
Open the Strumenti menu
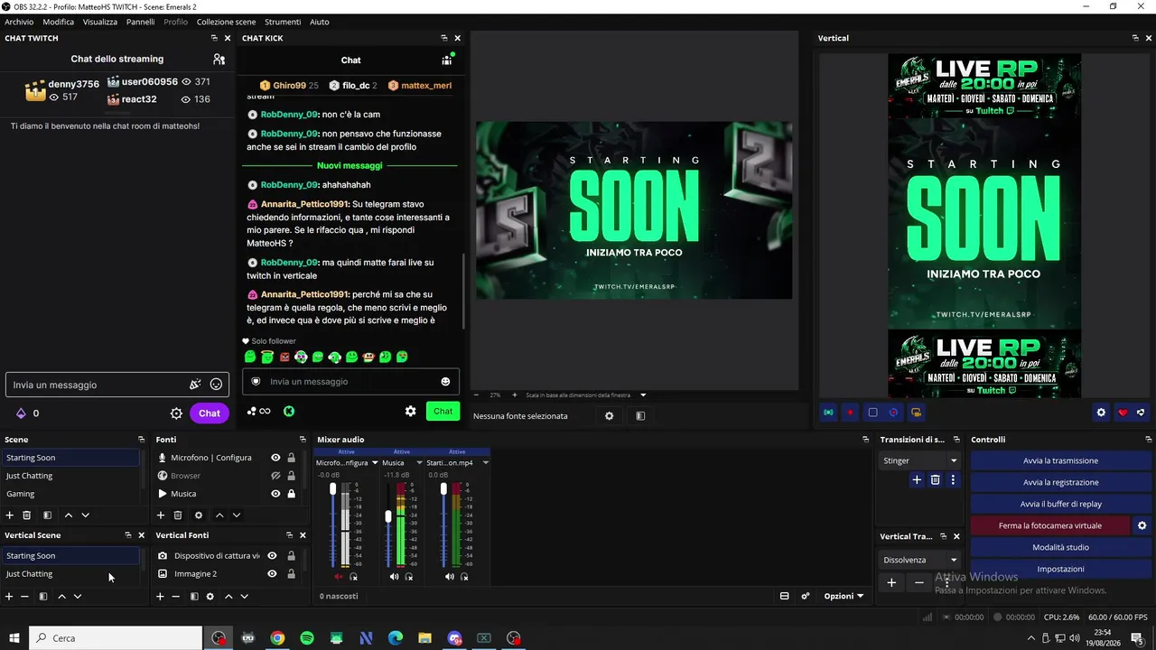point(283,22)
